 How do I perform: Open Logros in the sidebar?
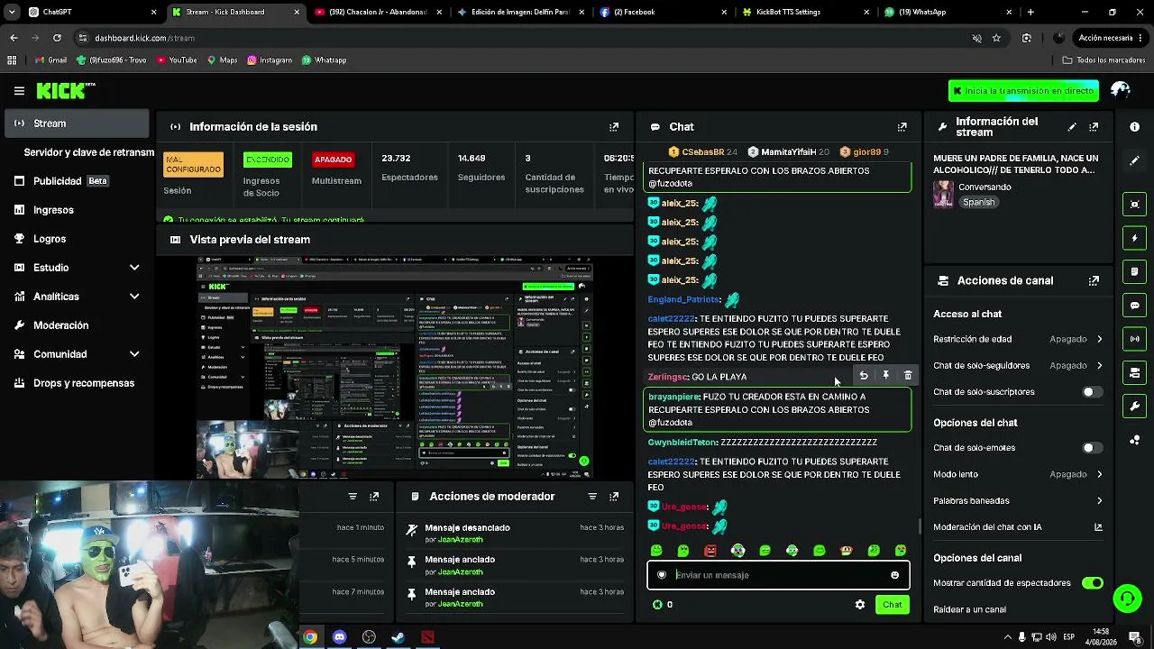pyautogui.click(x=77, y=239)
